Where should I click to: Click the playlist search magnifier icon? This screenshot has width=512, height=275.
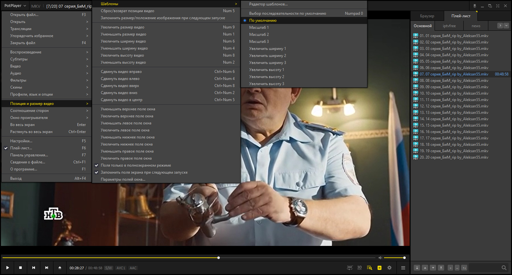pyautogui.click(x=504, y=268)
